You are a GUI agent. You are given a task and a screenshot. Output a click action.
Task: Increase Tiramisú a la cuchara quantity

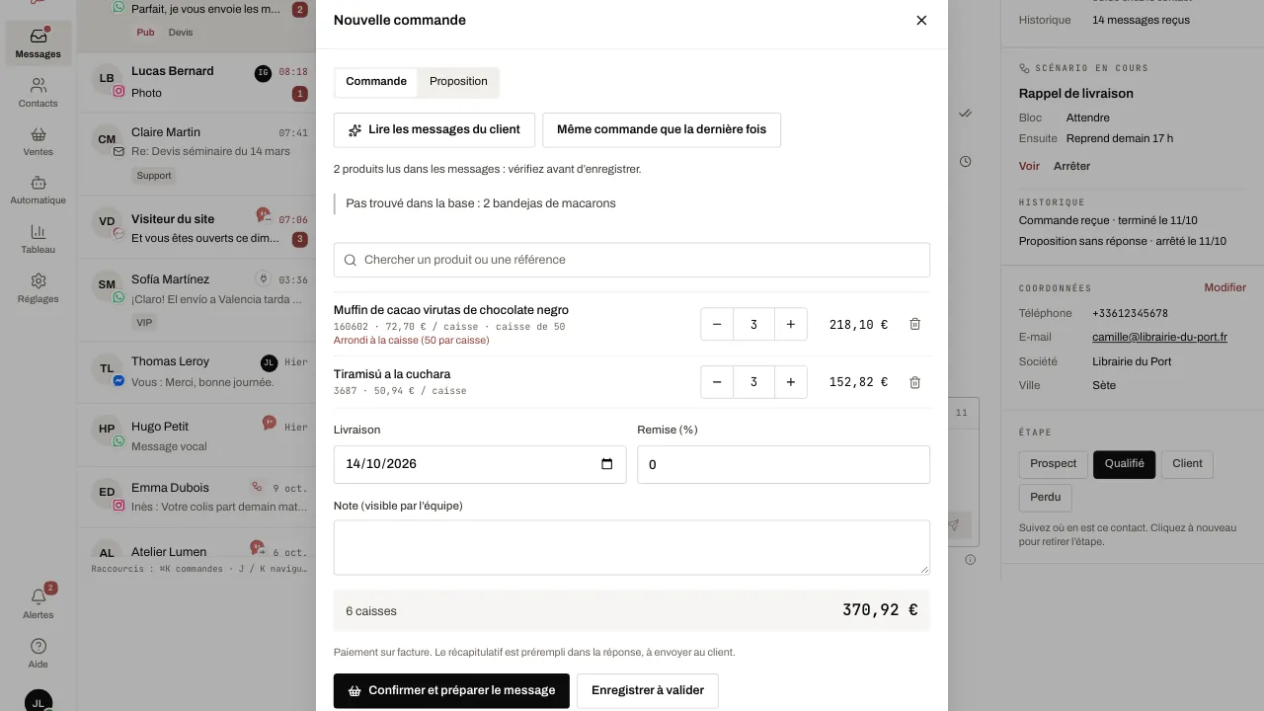[x=791, y=382]
